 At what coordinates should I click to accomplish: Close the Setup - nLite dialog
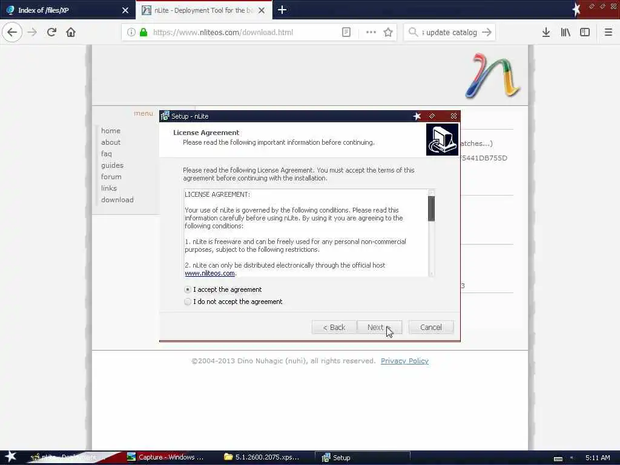(x=453, y=116)
